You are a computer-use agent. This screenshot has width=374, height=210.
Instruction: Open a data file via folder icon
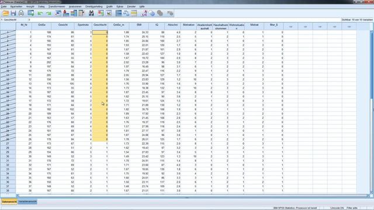point(5,13)
